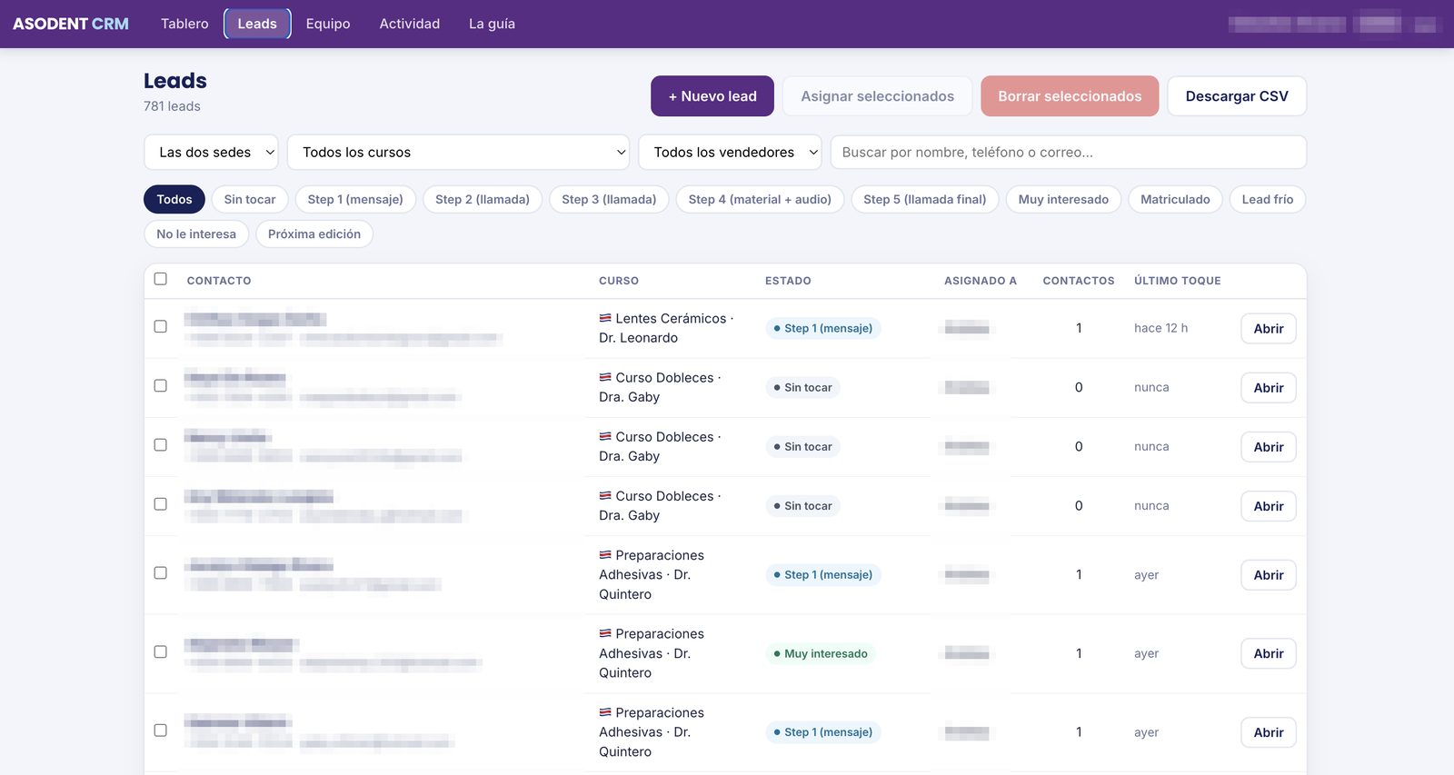Click the 'hace 12 h' last touch cell
This screenshot has width=1454, height=775.
pyautogui.click(x=1161, y=328)
